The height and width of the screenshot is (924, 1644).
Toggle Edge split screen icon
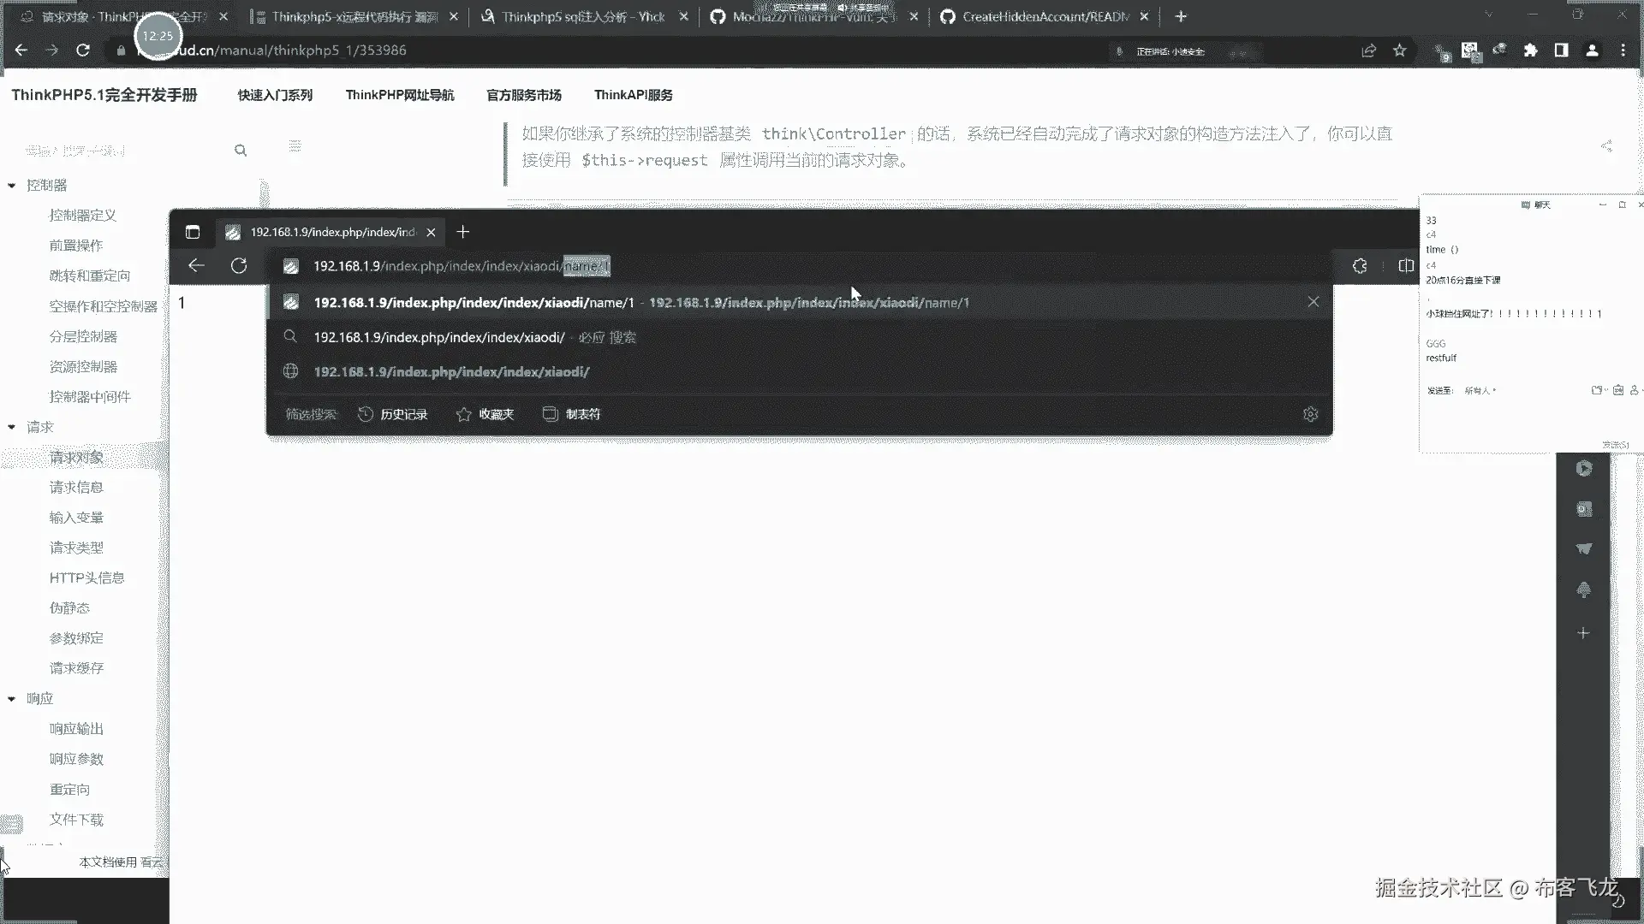tap(1406, 266)
